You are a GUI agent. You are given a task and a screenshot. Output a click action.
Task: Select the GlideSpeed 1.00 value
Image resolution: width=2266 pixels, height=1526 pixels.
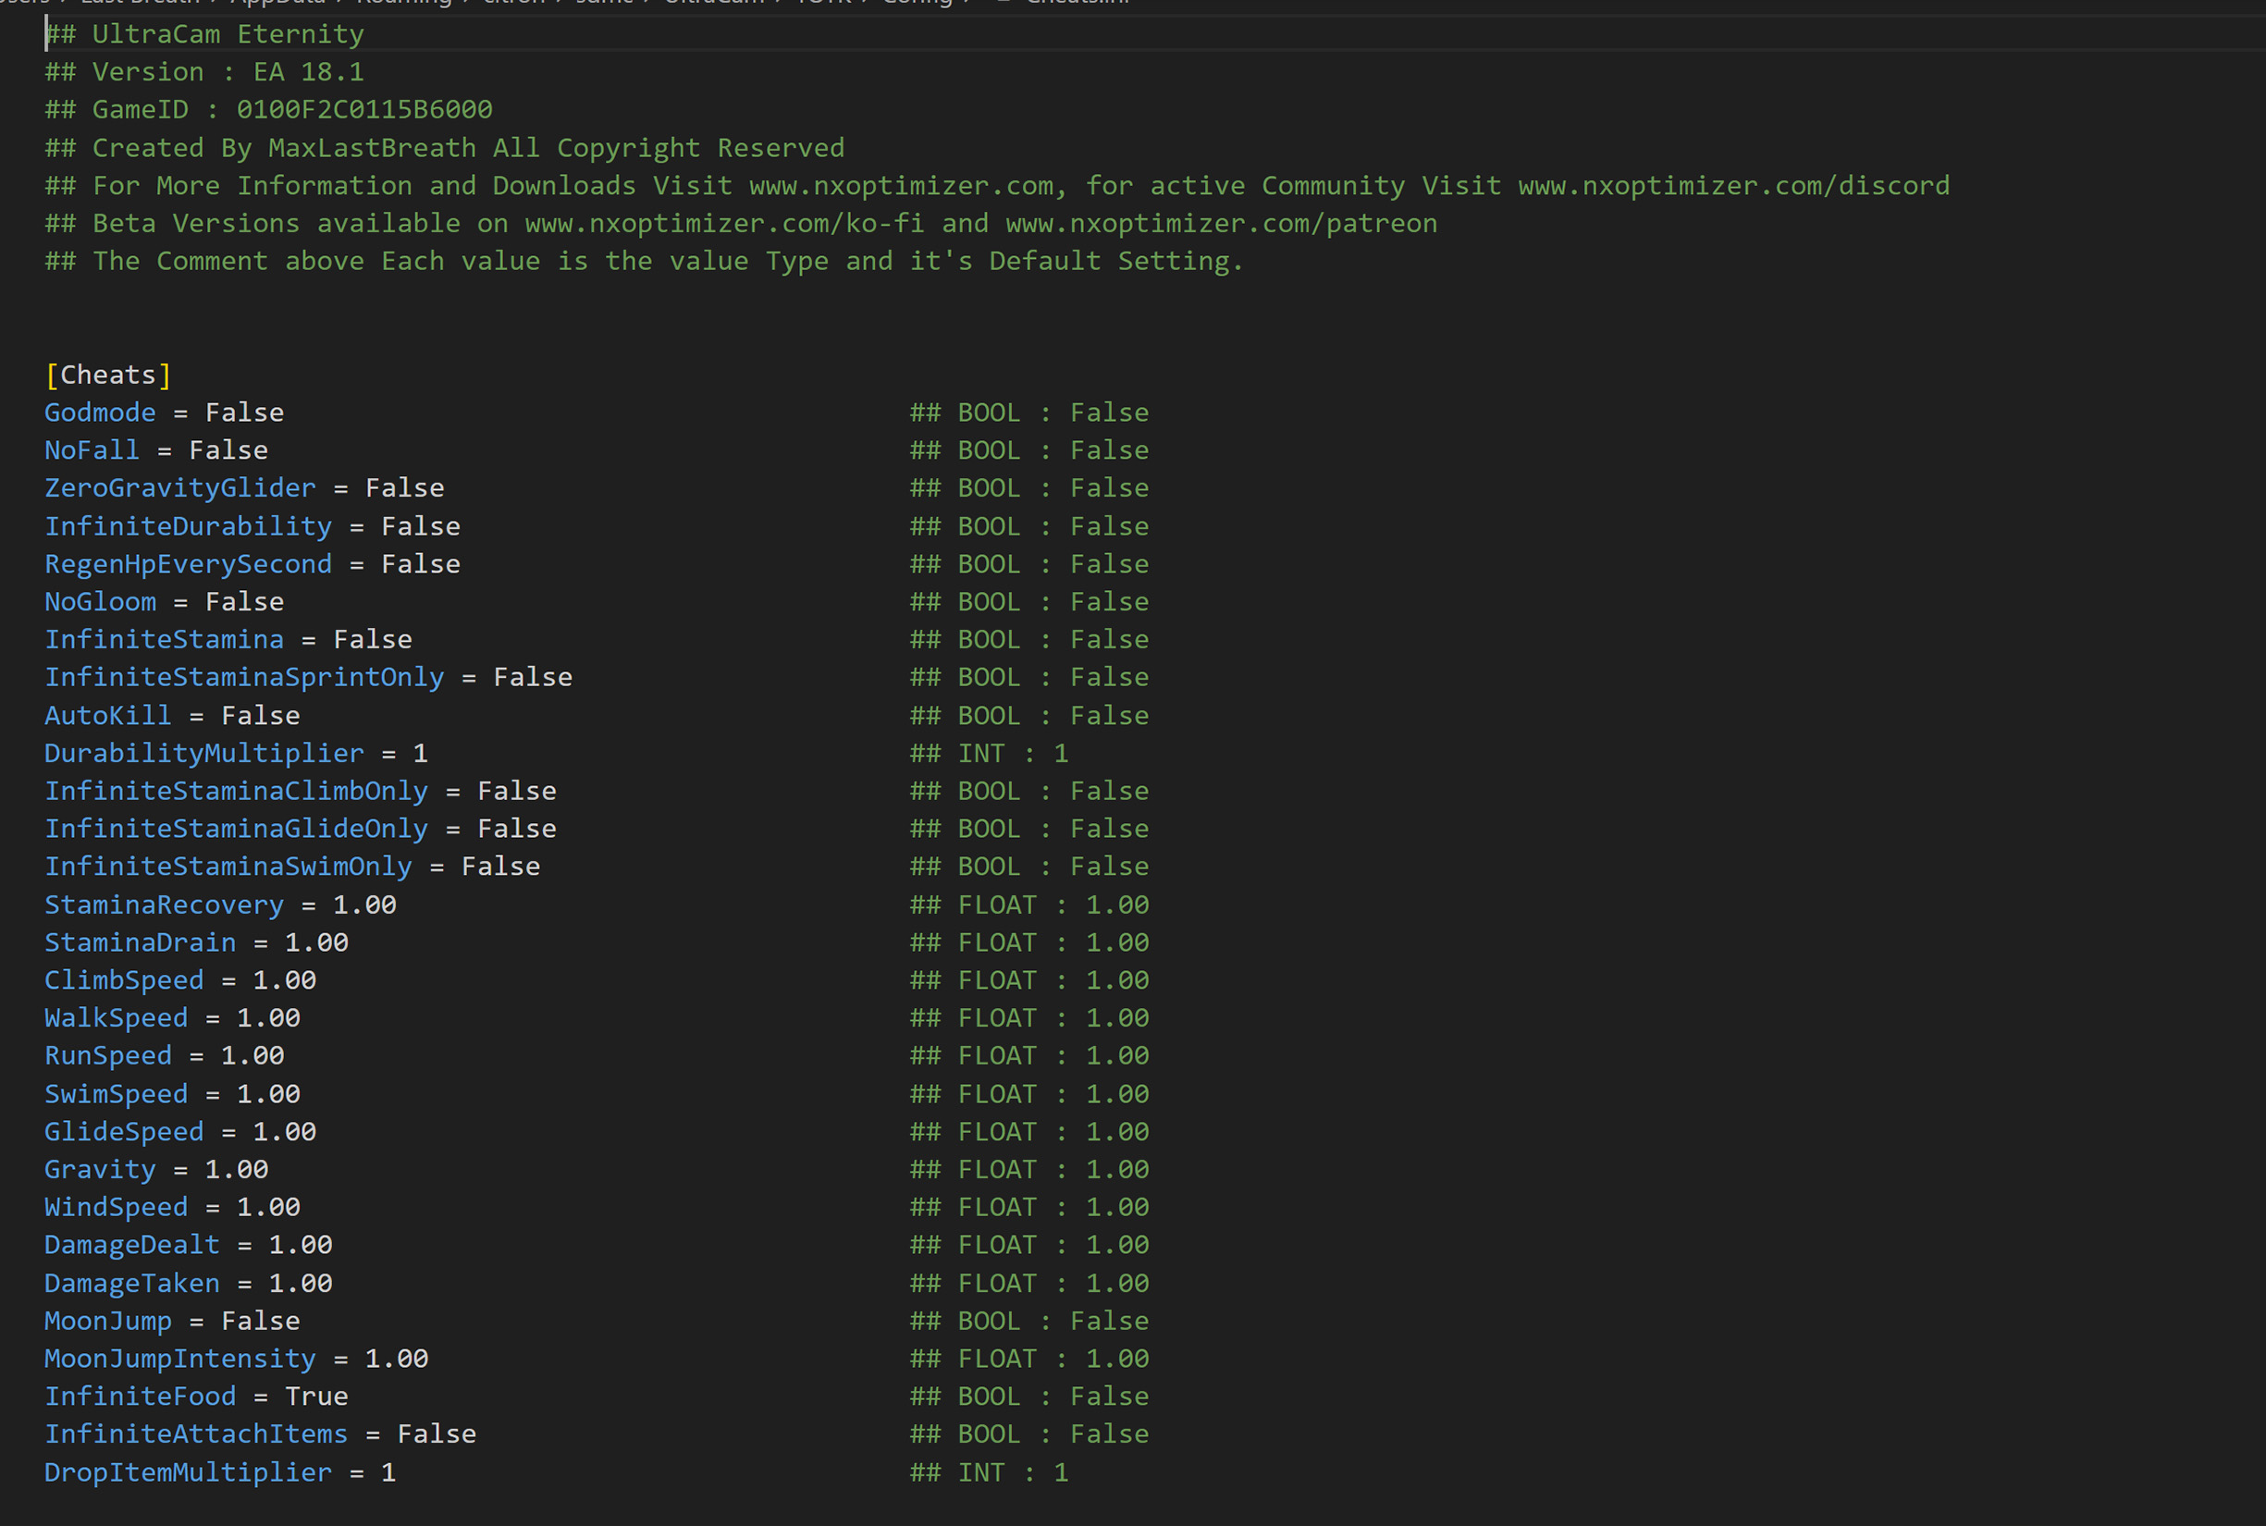pyautogui.click(x=284, y=1132)
